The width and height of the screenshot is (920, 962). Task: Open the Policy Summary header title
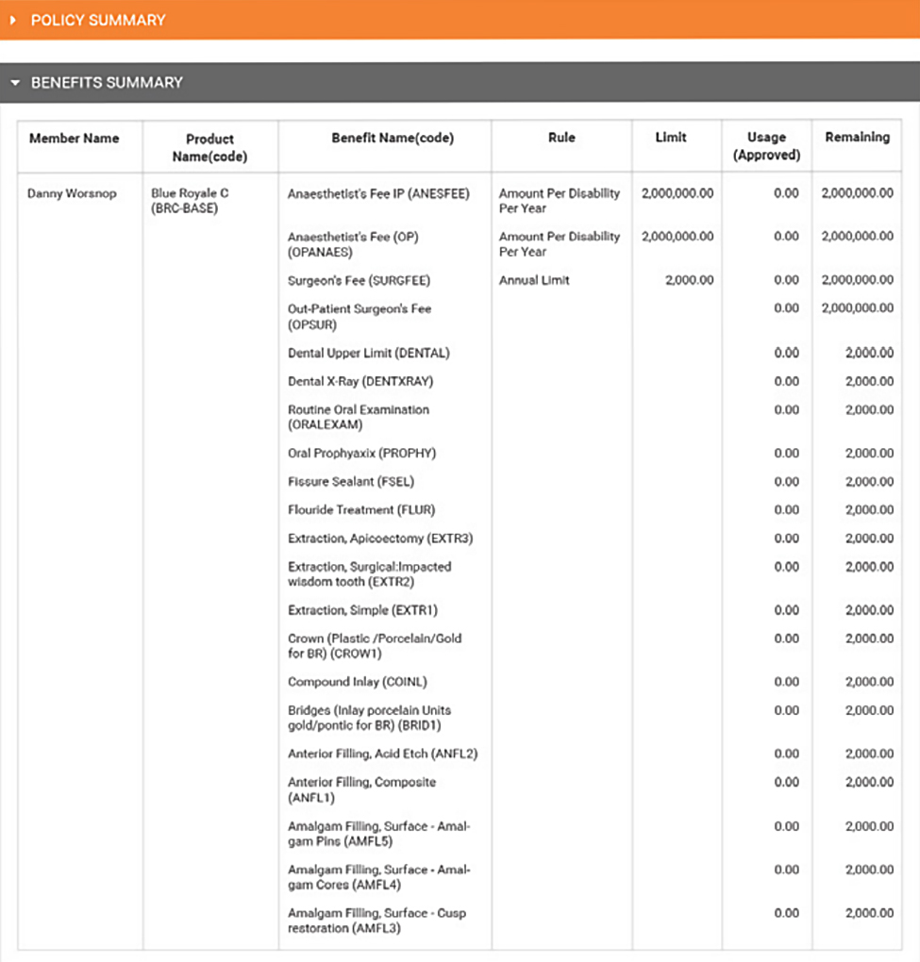pos(98,20)
